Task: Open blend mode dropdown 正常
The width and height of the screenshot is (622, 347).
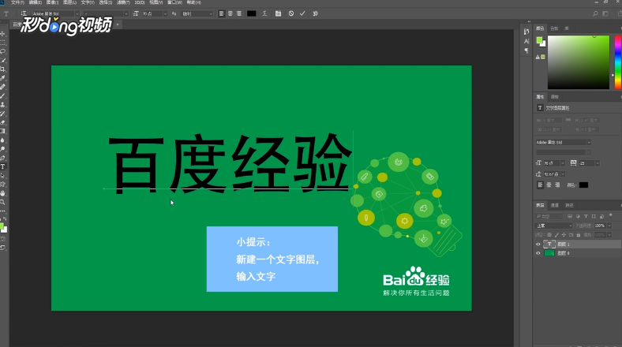Action: pyautogui.click(x=554, y=226)
